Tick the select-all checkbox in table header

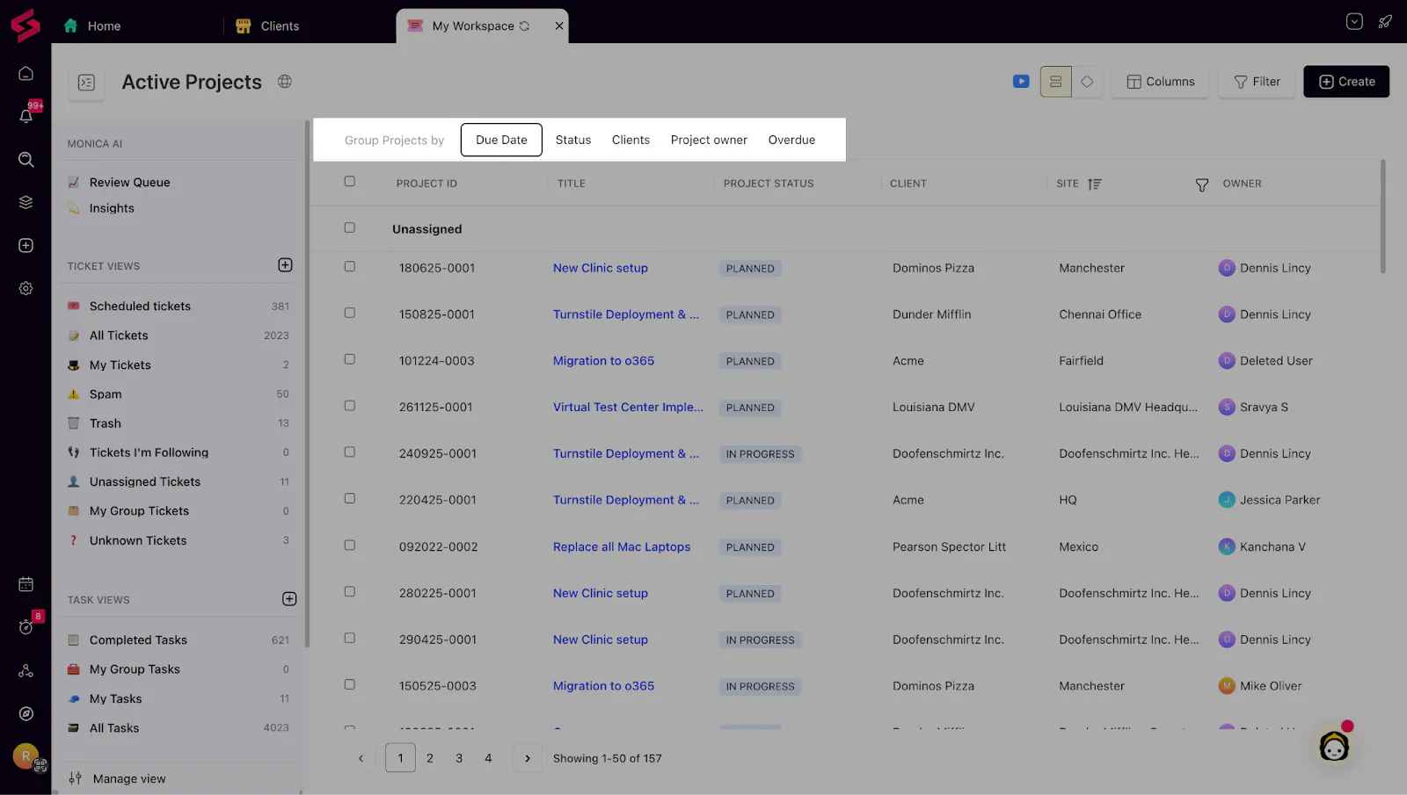(350, 182)
